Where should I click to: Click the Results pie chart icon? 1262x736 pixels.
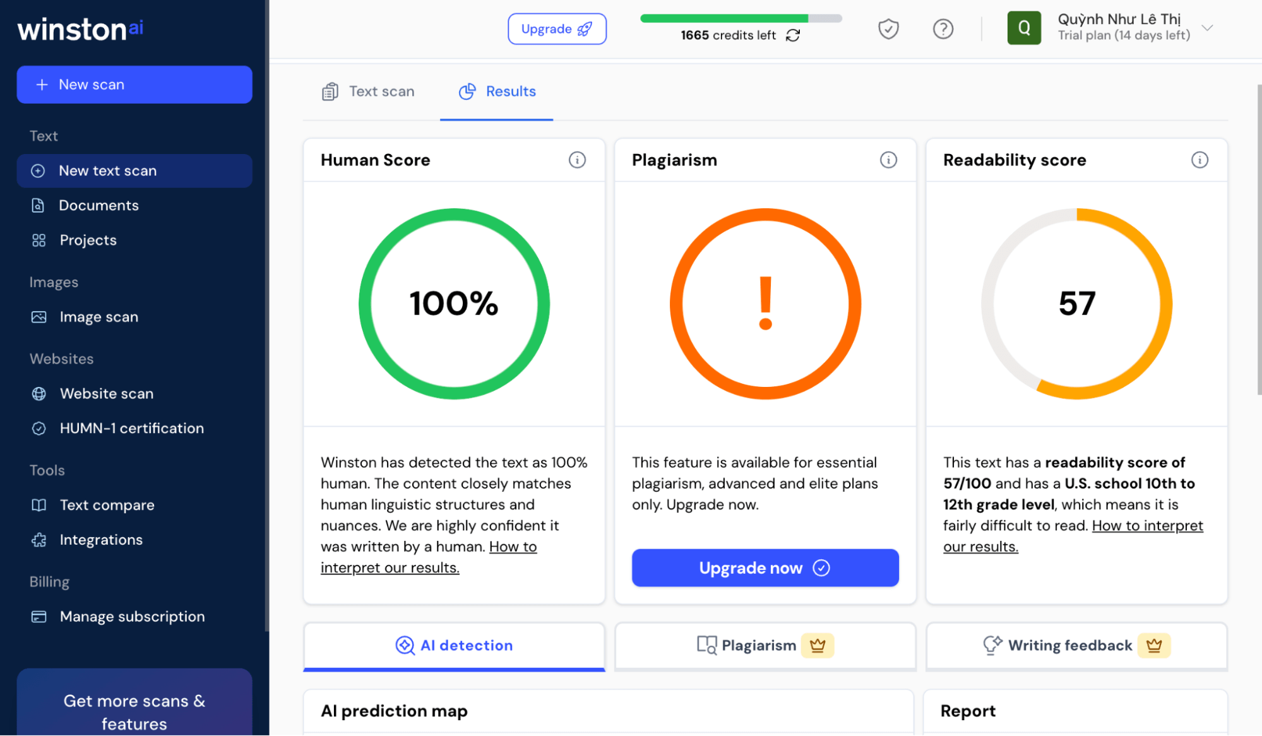pos(467,92)
